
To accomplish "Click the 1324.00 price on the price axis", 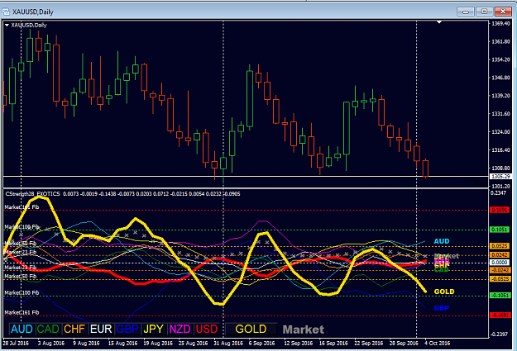I will tap(500, 132).
